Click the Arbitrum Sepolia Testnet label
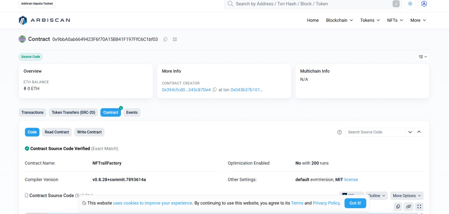 (37, 4)
